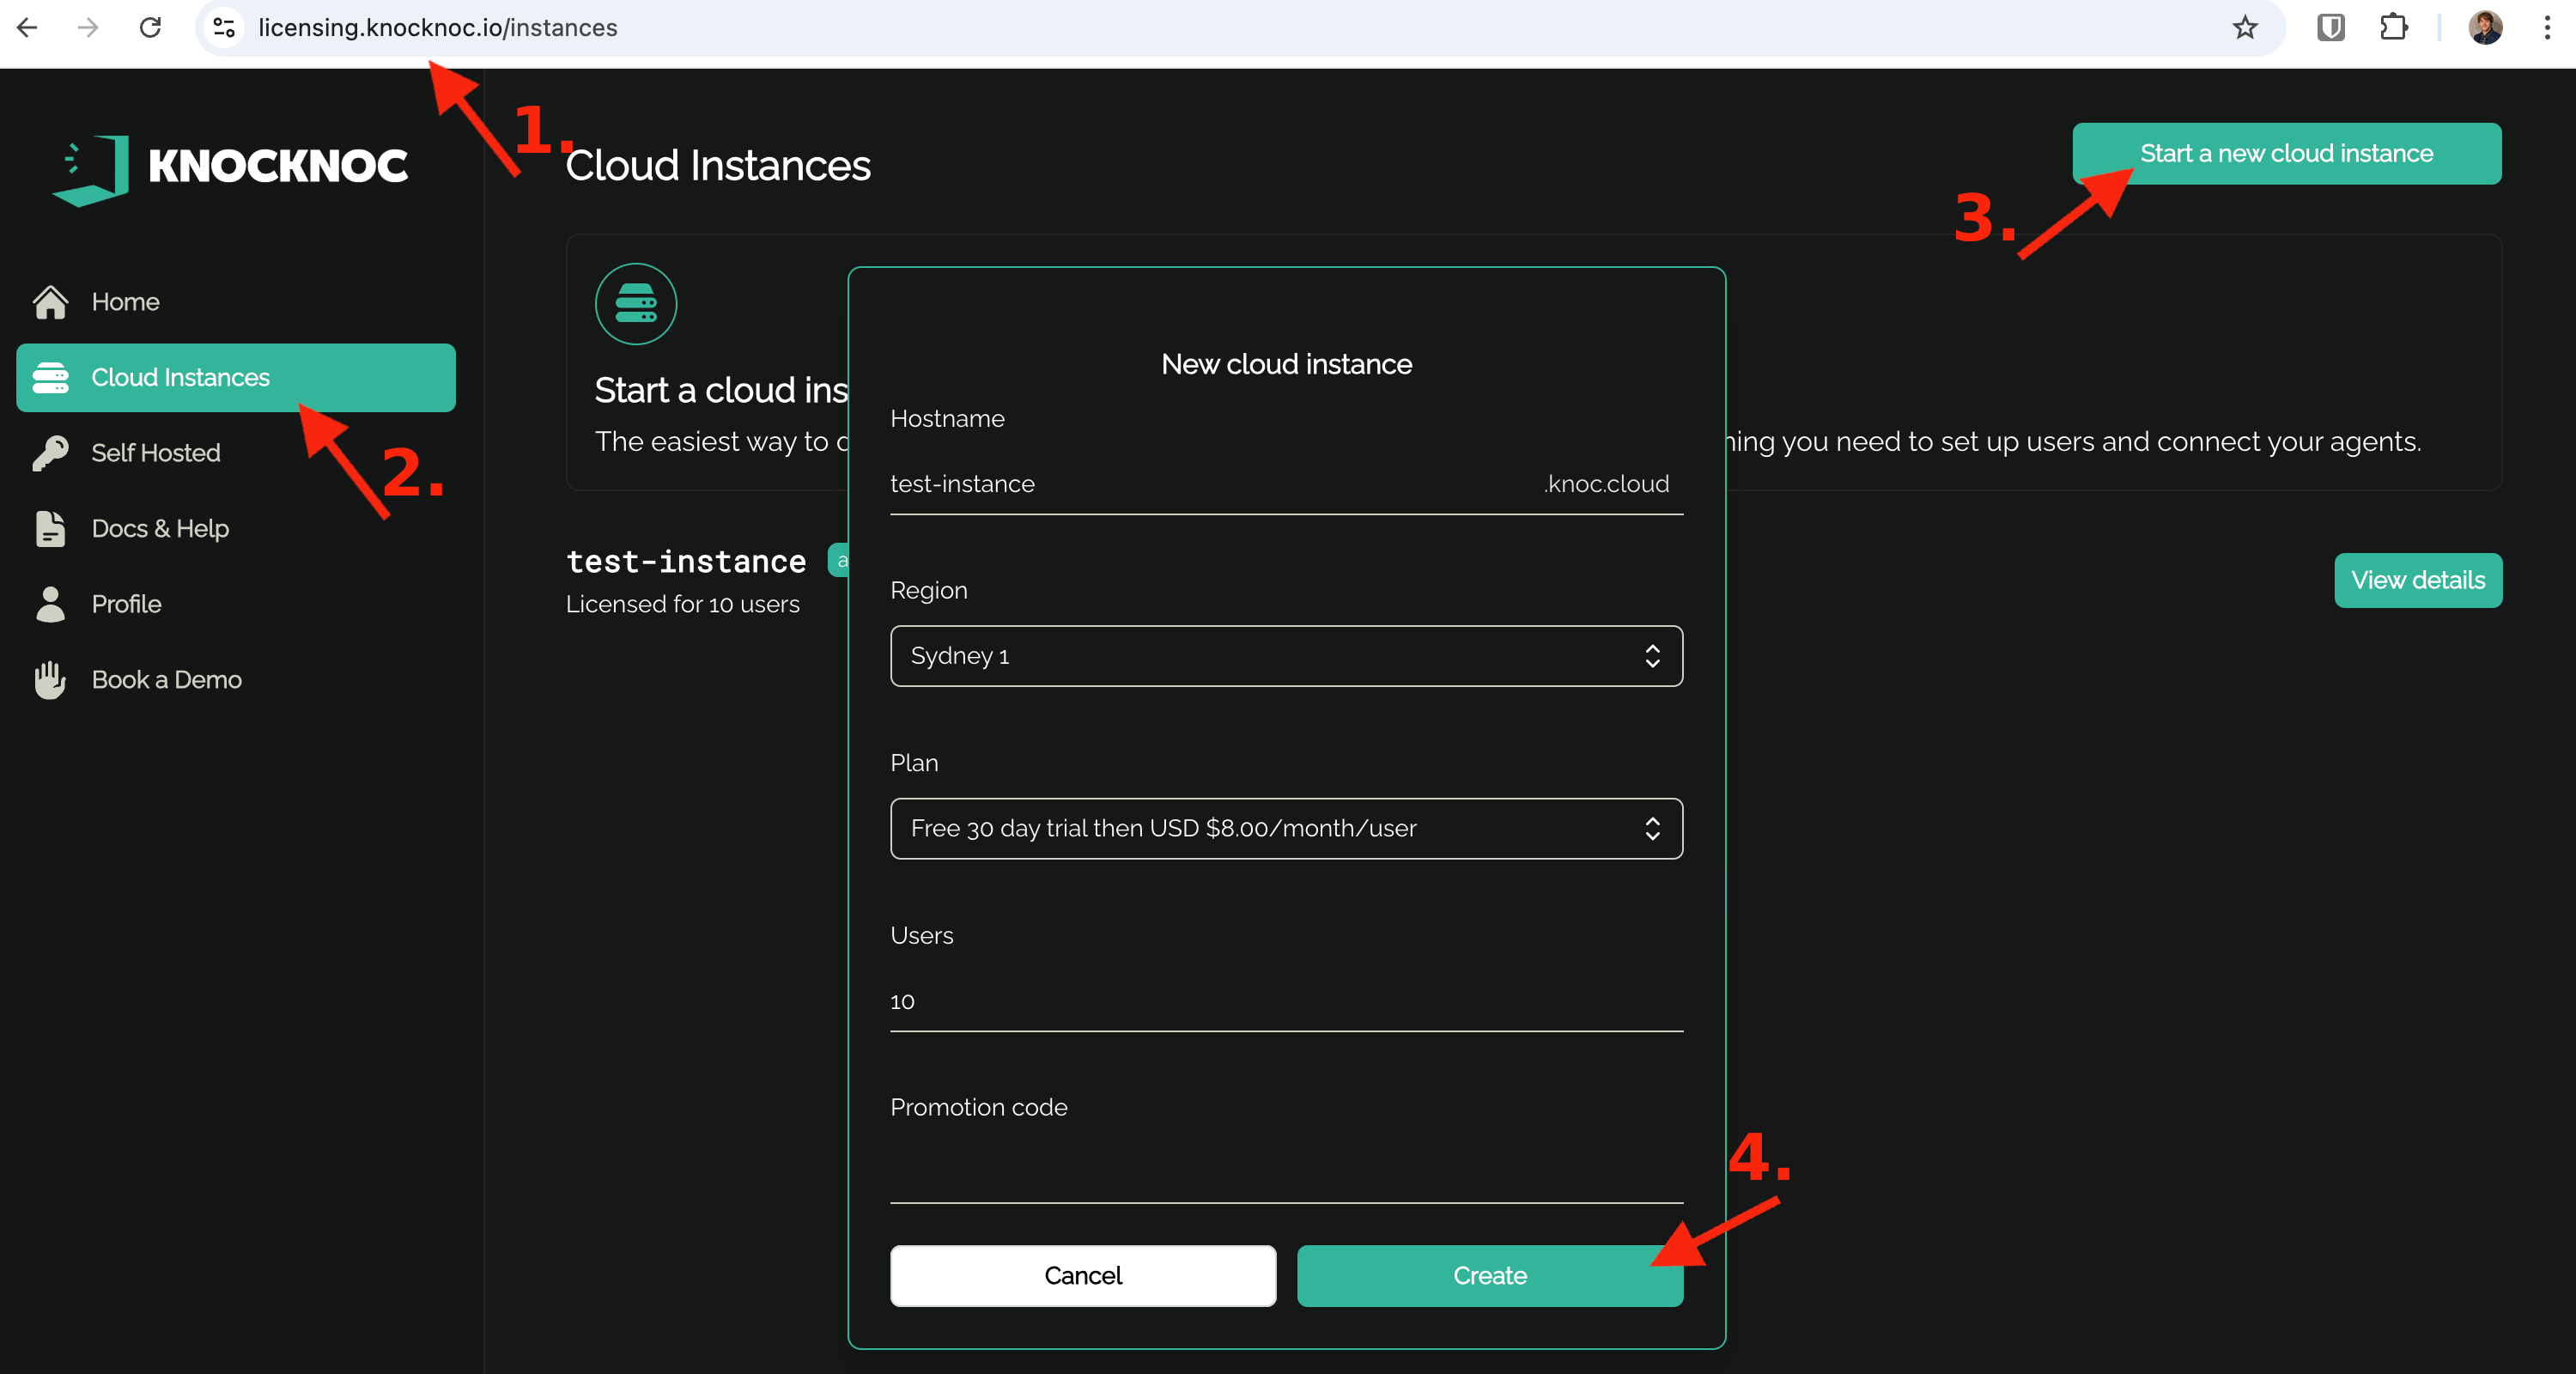This screenshot has width=2576, height=1374.
Task: Click the Profile person icon
Action: [x=50, y=604]
